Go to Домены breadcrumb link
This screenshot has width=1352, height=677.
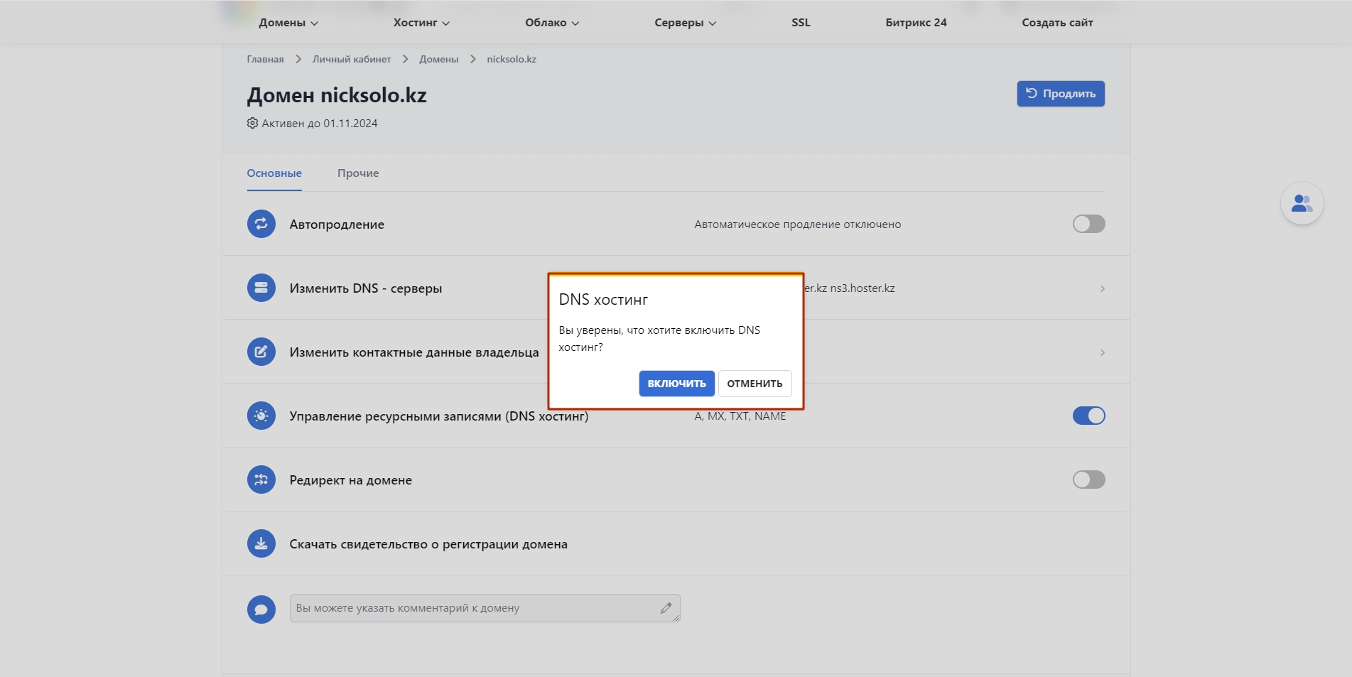tap(438, 59)
